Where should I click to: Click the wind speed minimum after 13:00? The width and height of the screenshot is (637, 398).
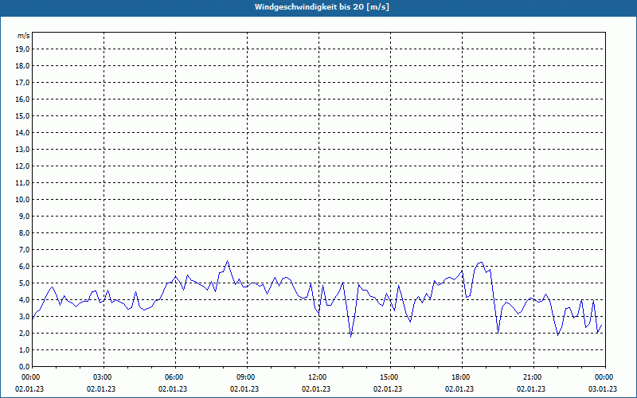coord(350,336)
